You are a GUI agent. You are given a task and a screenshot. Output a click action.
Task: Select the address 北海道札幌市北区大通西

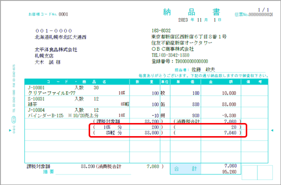click(x=60, y=37)
